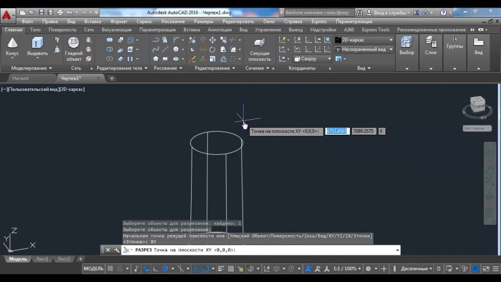Click the 2D-каркас viewport label control
Image resolution: width=501 pixels, height=282 pixels.
click(73, 90)
